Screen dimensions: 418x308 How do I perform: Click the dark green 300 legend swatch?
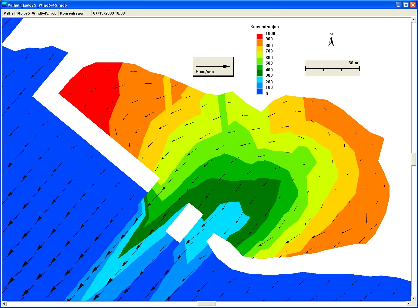point(259,73)
